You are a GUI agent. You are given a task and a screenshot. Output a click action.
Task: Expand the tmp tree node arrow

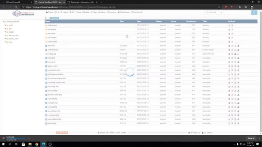tap(5, 42)
